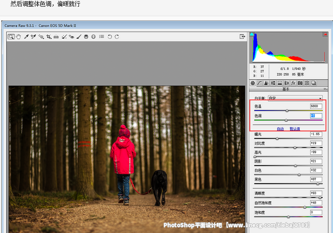Rotate image clockwise

tap(117, 37)
